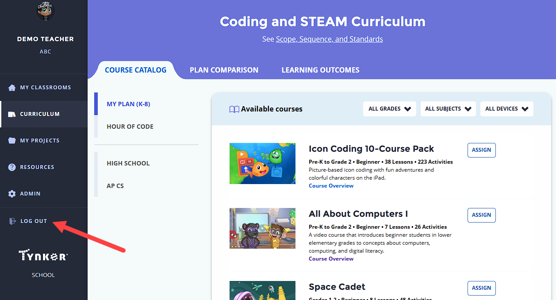Open Course Overview for Icon Coding pack

[331, 186]
